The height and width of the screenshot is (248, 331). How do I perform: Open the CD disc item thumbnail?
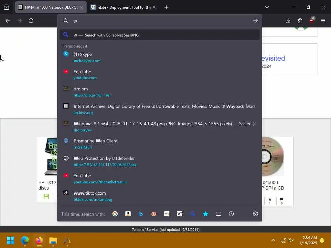[x=273, y=157]
